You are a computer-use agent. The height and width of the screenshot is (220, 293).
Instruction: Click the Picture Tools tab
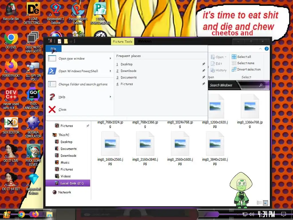click(x=122, y=42)
